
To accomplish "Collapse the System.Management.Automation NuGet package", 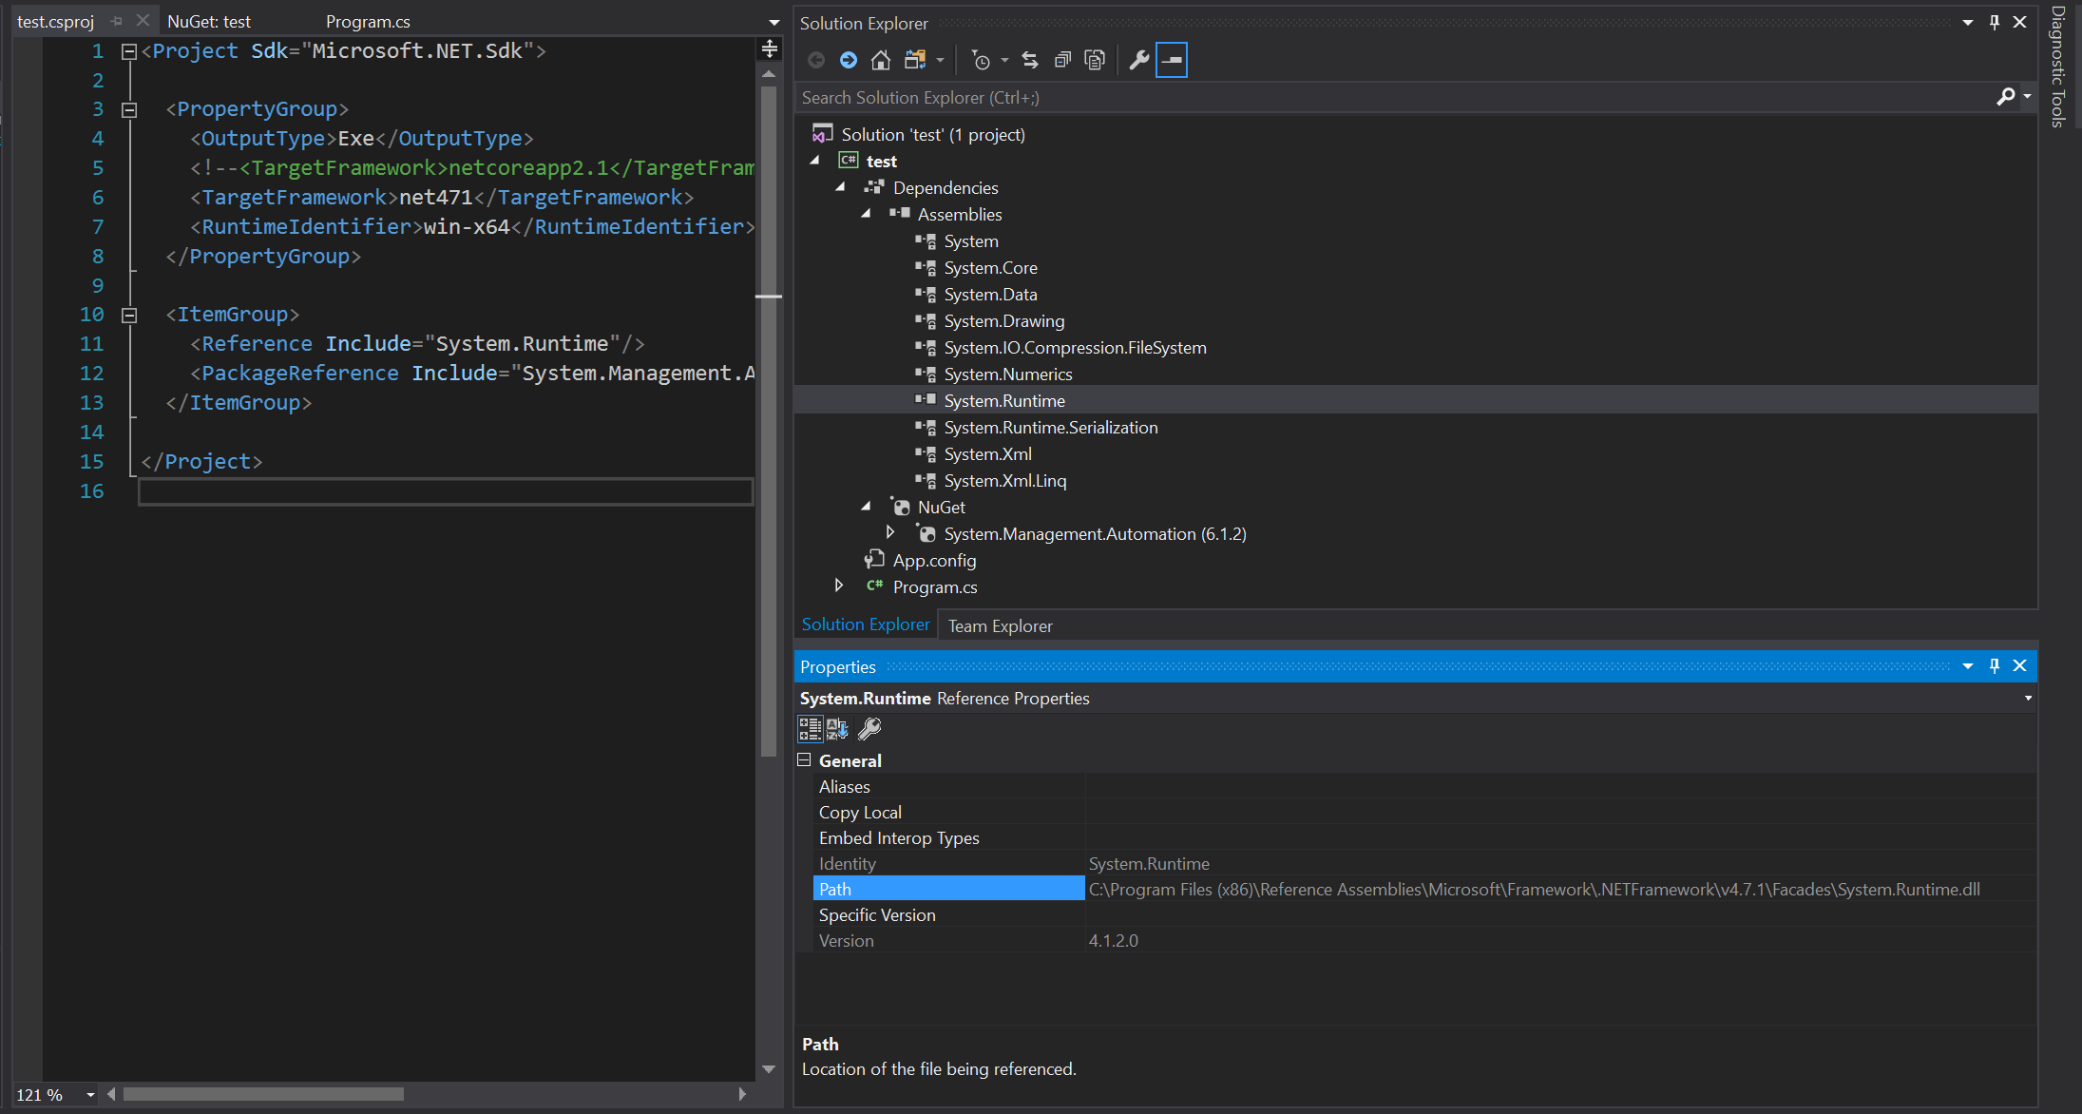I will [x=890, y=533].
